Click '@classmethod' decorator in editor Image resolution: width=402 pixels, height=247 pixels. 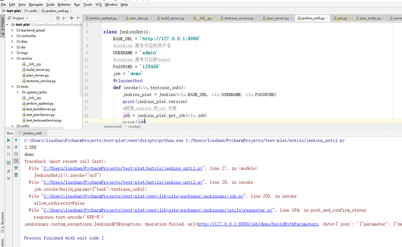pos(128,80)
